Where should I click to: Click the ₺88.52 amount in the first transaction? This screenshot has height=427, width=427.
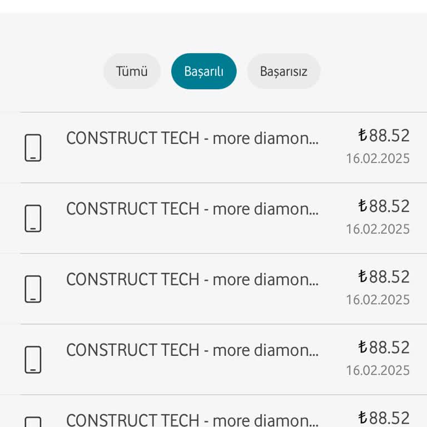coord(384,136)
